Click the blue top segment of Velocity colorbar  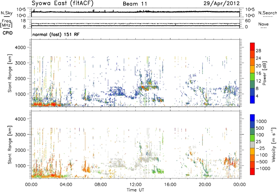click(252, 117)
